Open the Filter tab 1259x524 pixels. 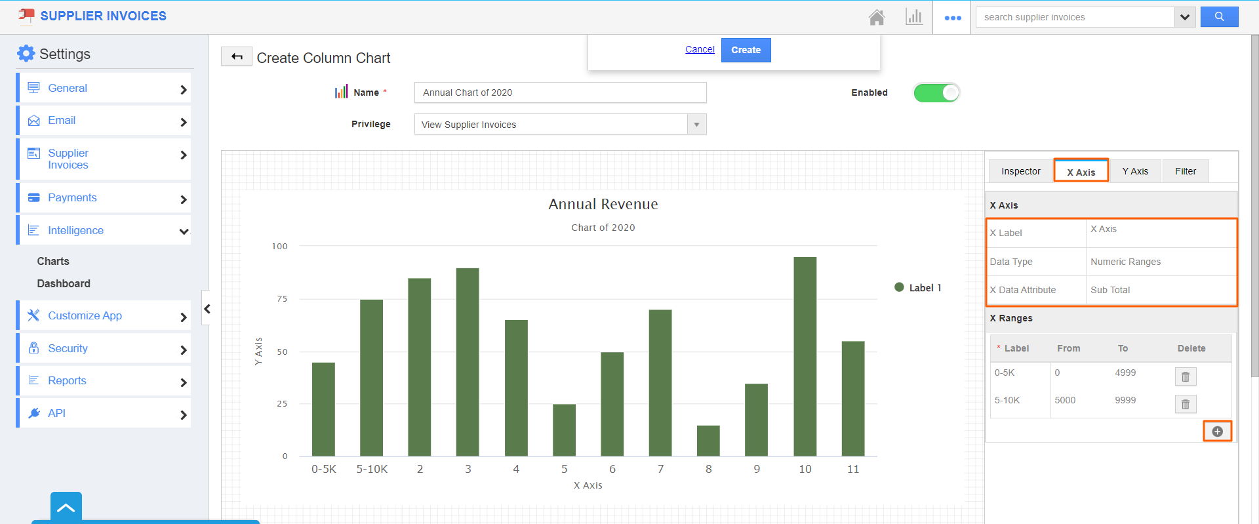[x=1186, y=171]
